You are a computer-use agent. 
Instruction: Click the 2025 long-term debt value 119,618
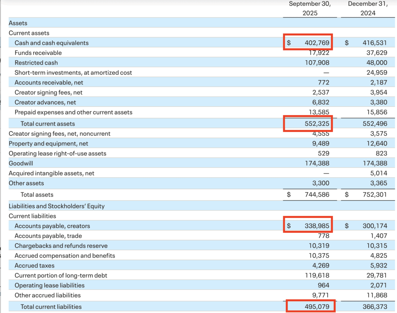click(317, 275)
